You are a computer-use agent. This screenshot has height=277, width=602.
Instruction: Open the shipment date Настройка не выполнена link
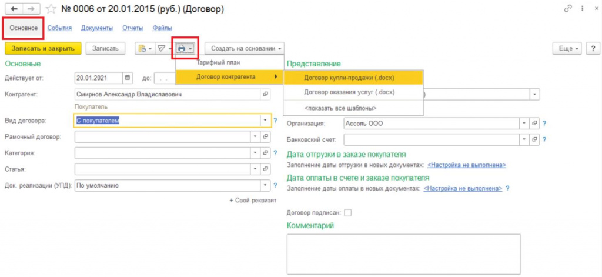[x=466, y=165]
